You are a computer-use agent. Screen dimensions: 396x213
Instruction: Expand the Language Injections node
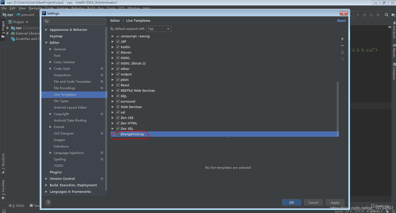(x=51, y=153)
